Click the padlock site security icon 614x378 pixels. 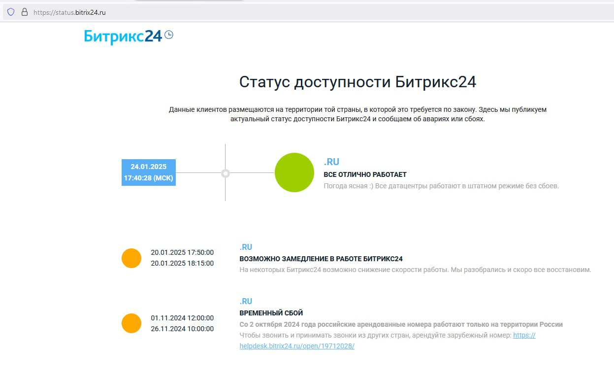[24, 12]
